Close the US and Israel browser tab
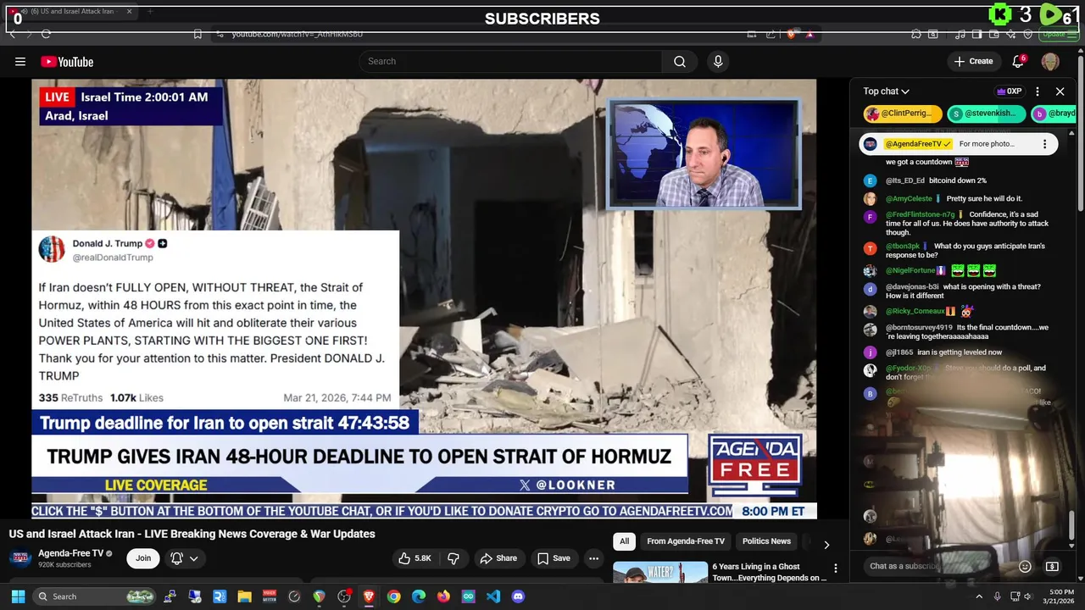1085x610 pixels. [130, 12]
